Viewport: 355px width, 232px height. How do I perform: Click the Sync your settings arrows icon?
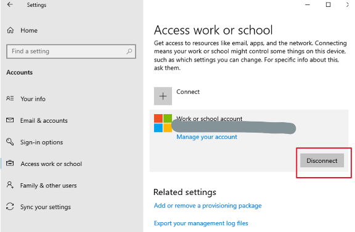(x=10, y=207)
